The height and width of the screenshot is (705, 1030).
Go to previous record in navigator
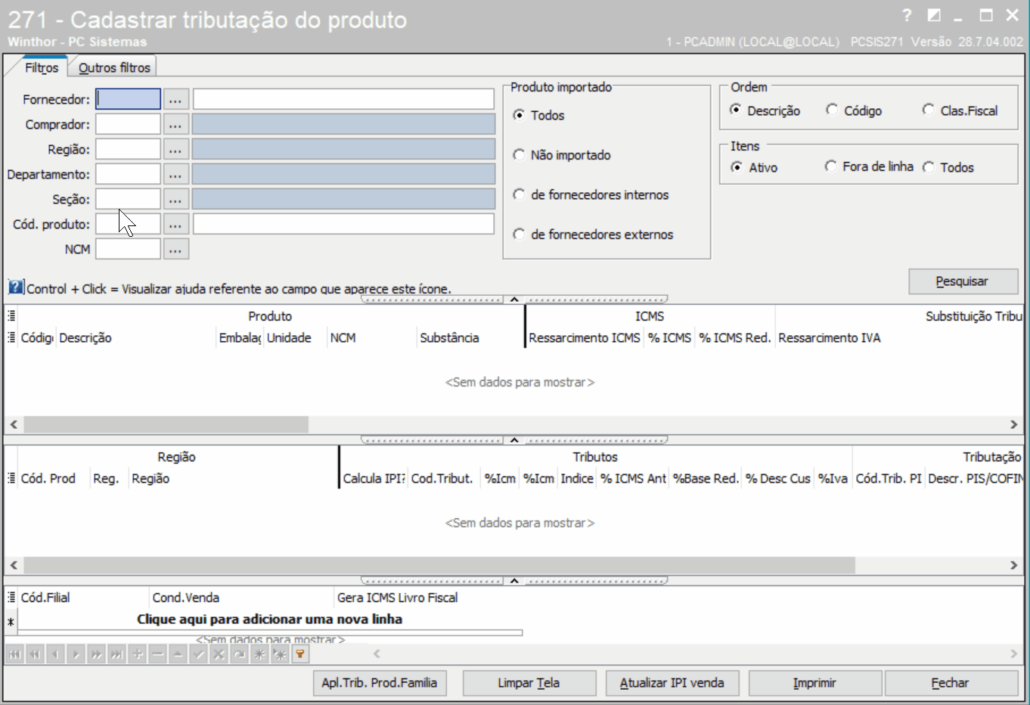(55, 654)
